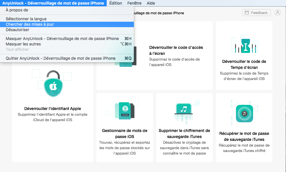
Task: Select Quitter AnyUnlock menu entry
Action: tap(67, 58)
